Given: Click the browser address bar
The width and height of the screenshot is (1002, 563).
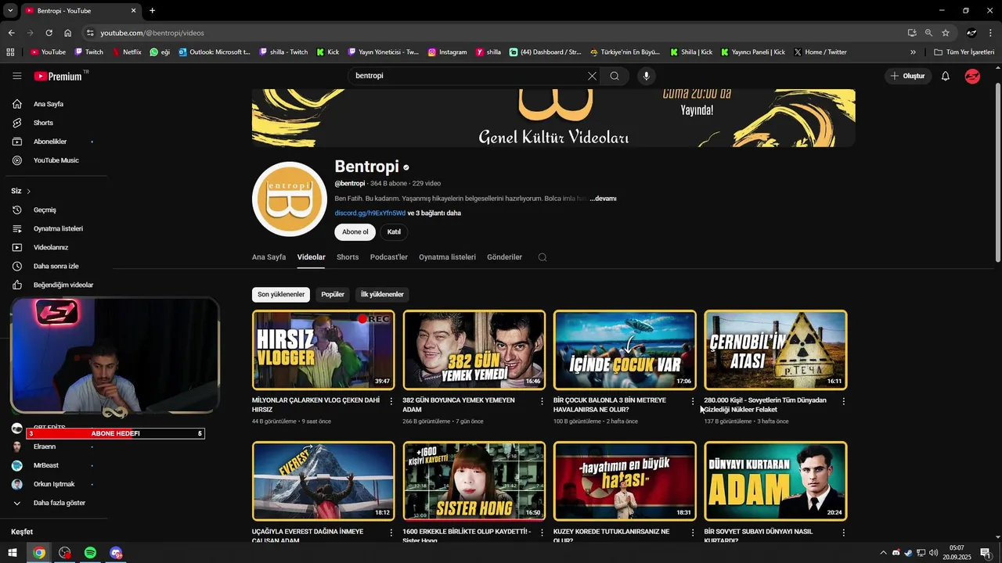Looking at the screenshot, I should [493, 33].
